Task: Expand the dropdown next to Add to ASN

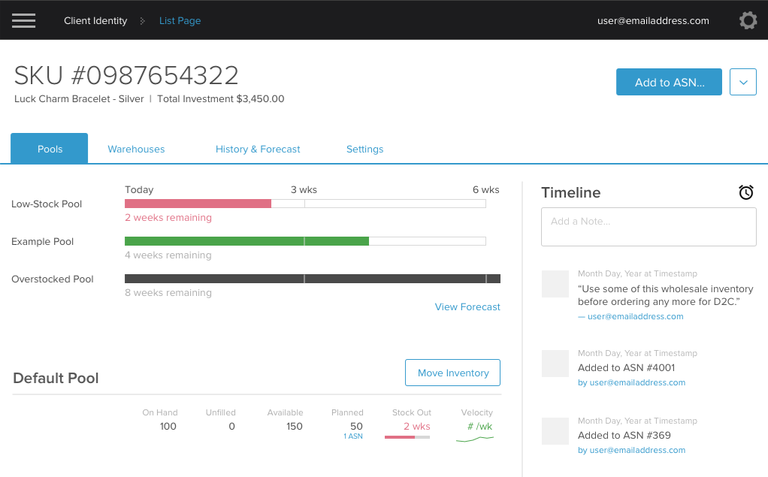Action: [743, 82]
